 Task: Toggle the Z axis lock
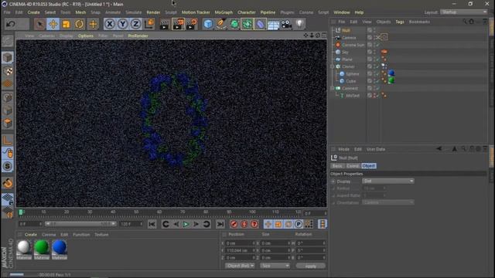click(136, 24)
